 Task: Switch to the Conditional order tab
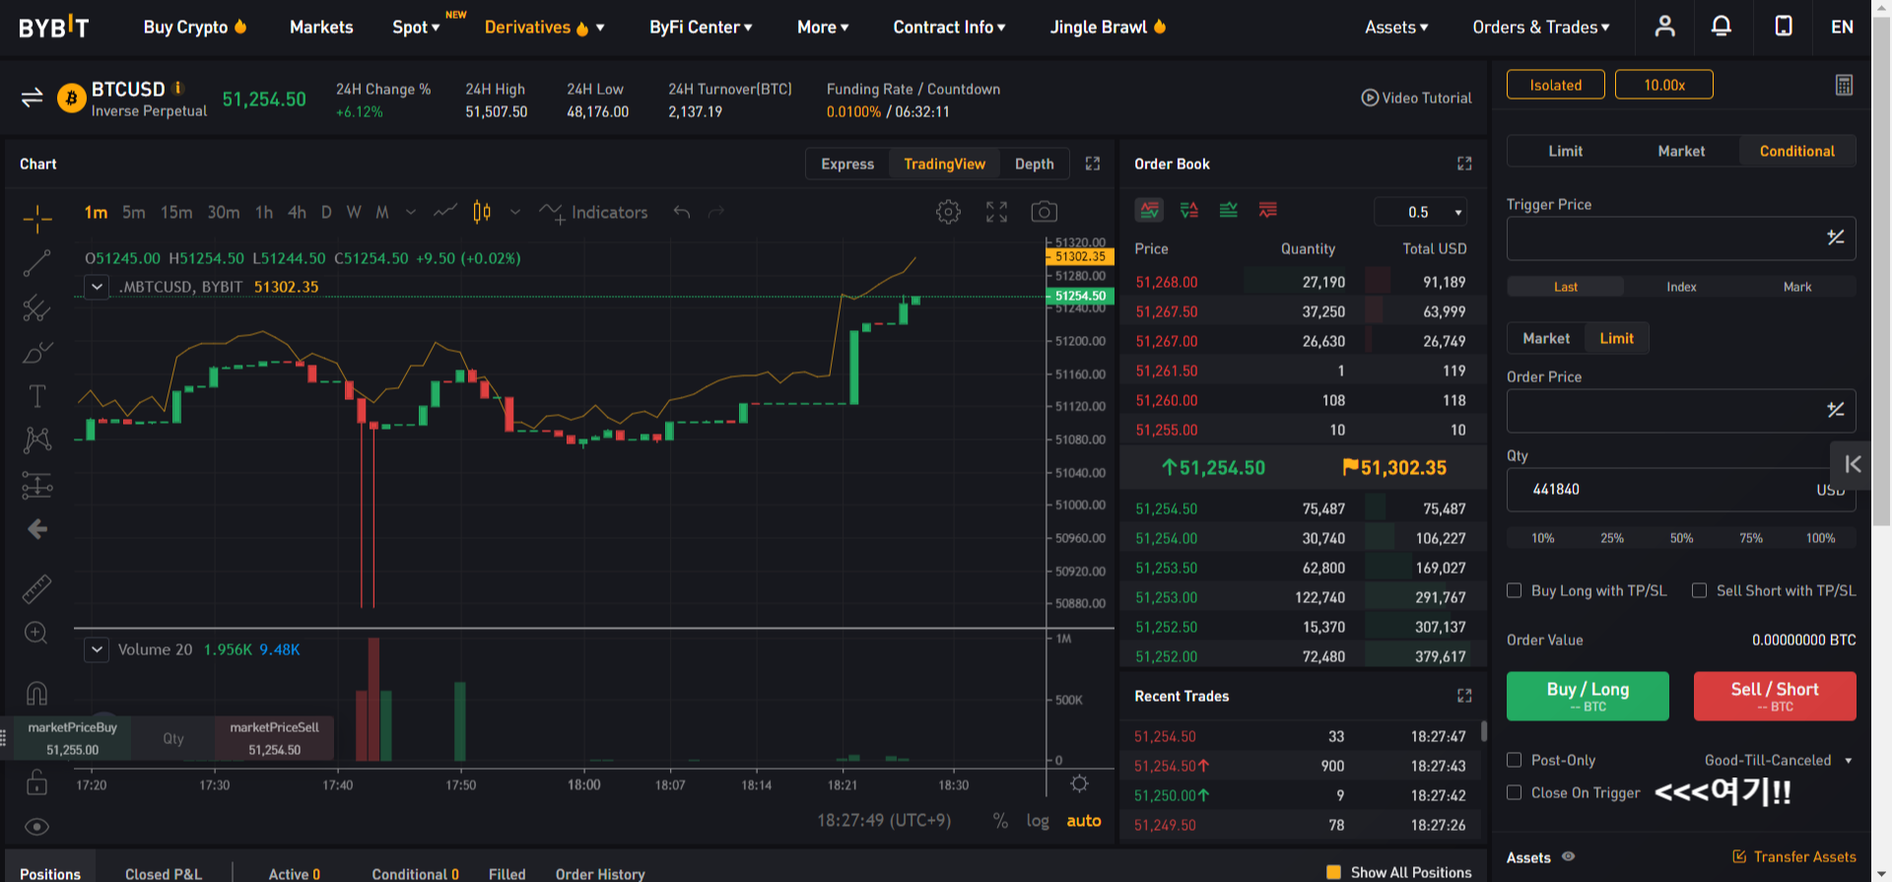tap(1797, 151)
